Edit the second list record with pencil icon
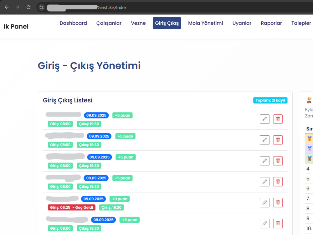The width and height of the screenshot is (313, 235). pos(264,140)
